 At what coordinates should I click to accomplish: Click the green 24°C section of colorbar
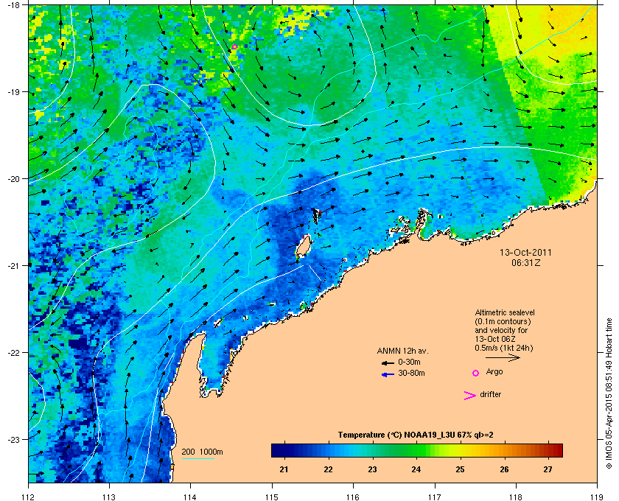[416, 450]
